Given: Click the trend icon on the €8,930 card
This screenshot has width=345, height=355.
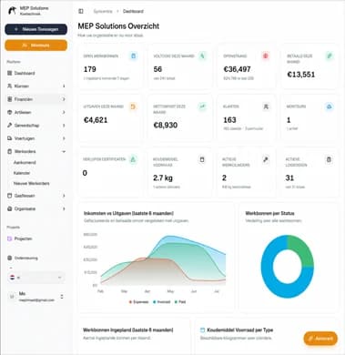Looking at the screenshot, I should click(x=202, y=106).
